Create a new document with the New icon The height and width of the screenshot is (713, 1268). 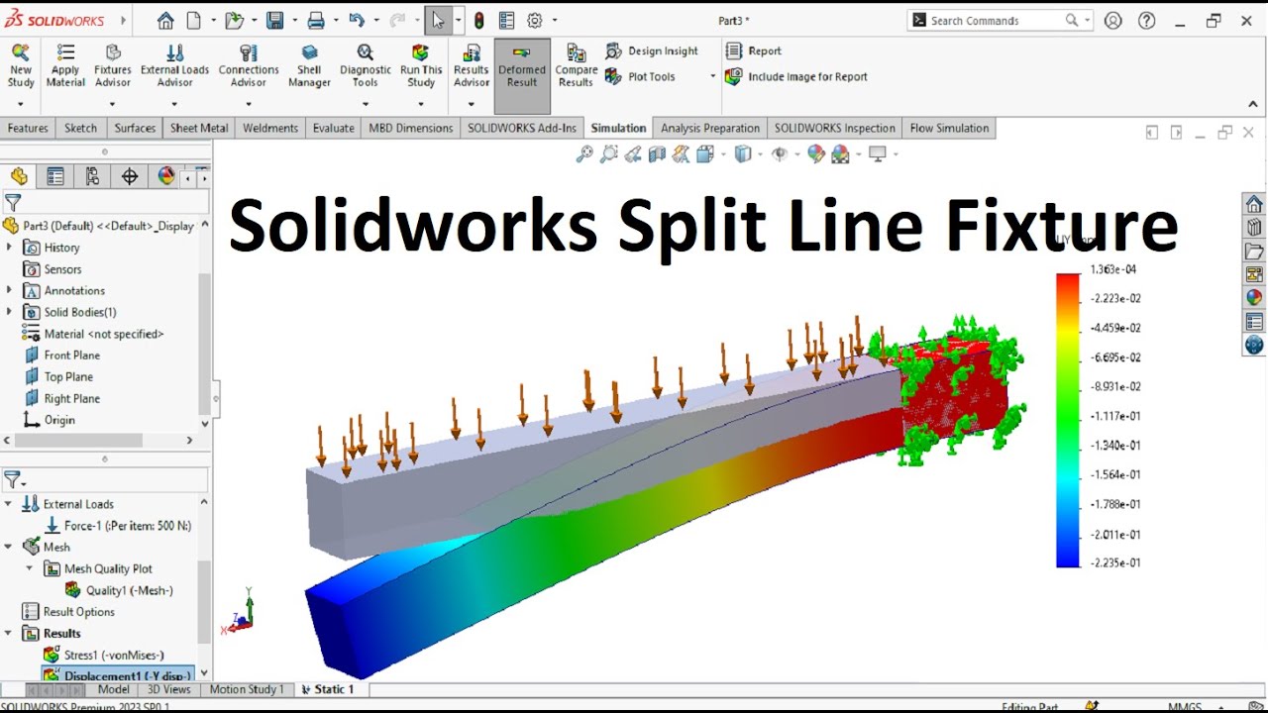[194, 21]
